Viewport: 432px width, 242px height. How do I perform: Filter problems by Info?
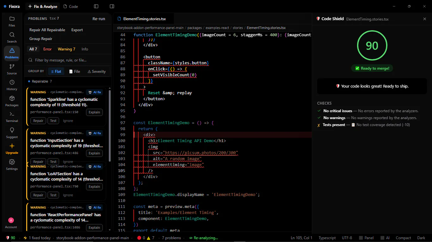(x=85, y=49)
